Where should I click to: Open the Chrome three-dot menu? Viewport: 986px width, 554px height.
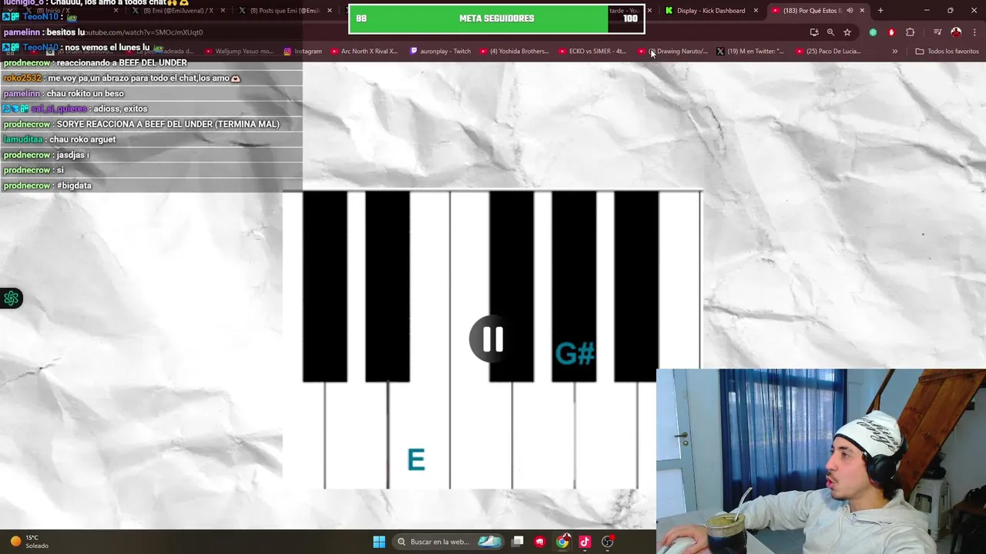[974, 32]
